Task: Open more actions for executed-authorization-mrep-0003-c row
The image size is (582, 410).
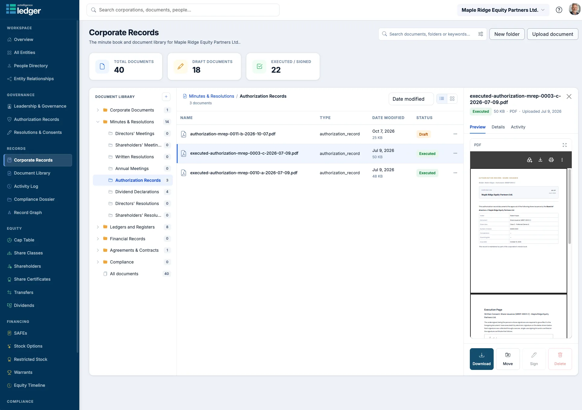Action: pos(455,153)
